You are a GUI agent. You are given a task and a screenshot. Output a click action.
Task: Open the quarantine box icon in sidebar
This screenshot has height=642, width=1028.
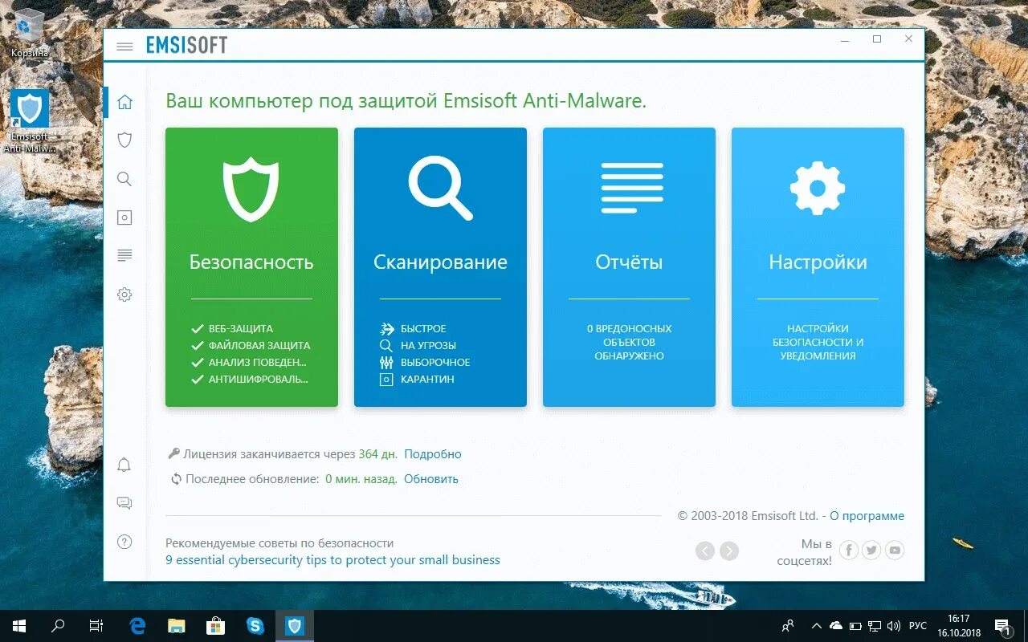(124, 217)
